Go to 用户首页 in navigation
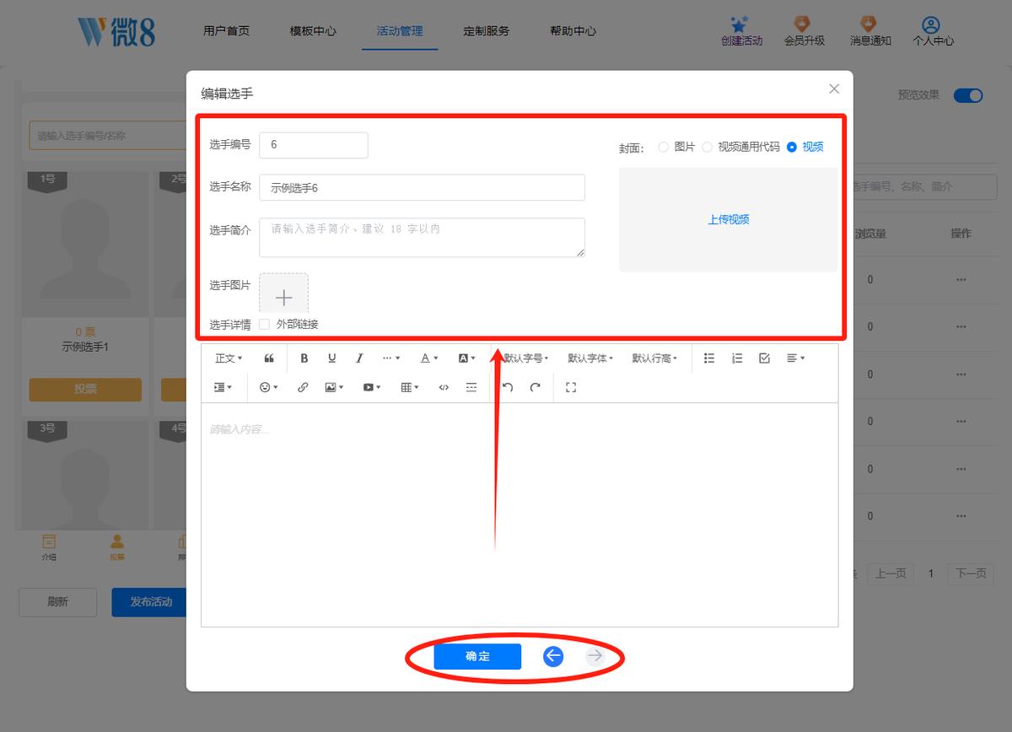This screenshot has height=732, width=1012. pyautogui.click(x=226, y=31)
